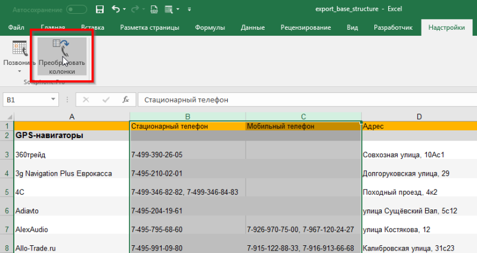
Task: Click the Insert Function fx icon
Action: (x=125, y=99)
